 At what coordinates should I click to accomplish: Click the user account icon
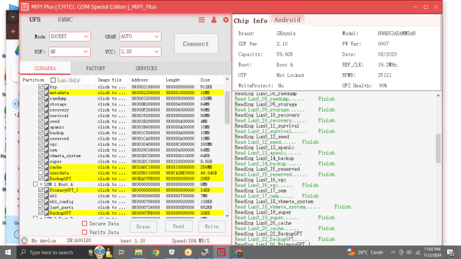[x=214, y=20]
